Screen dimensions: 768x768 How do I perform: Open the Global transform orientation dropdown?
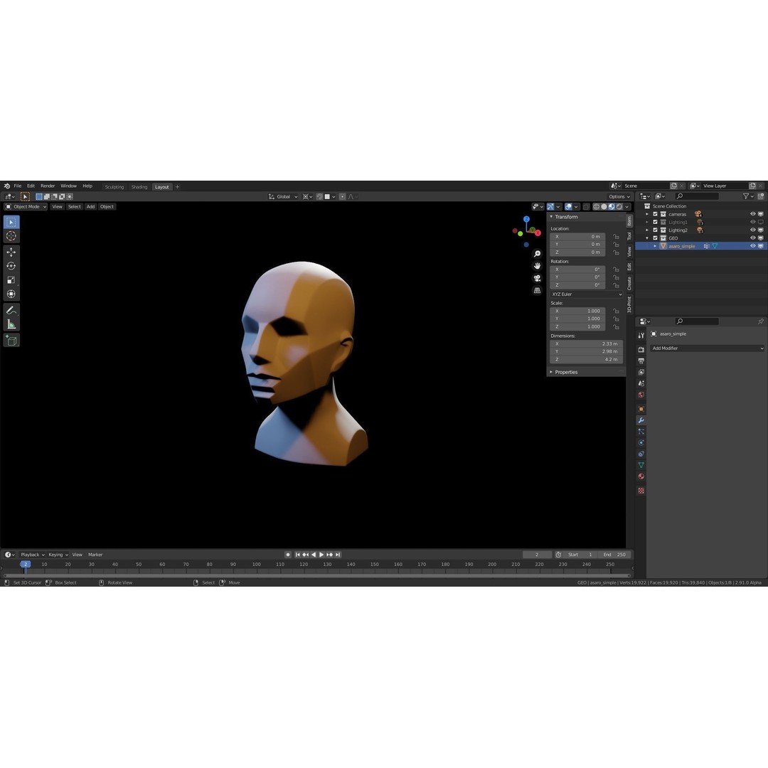[283, 196]
